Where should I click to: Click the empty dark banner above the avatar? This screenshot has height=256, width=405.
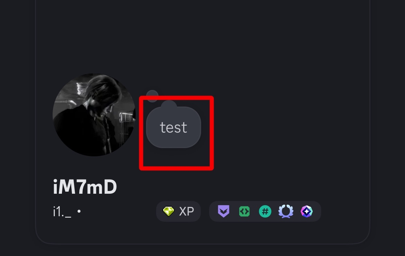(202, 36)
